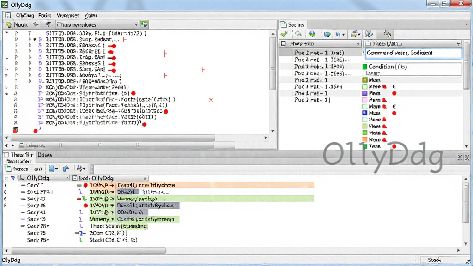The image size is (473, 266).
Task: Click the red flag icon beside the pink swatch row
Action: pyautogui.click(x=385, y=100)
